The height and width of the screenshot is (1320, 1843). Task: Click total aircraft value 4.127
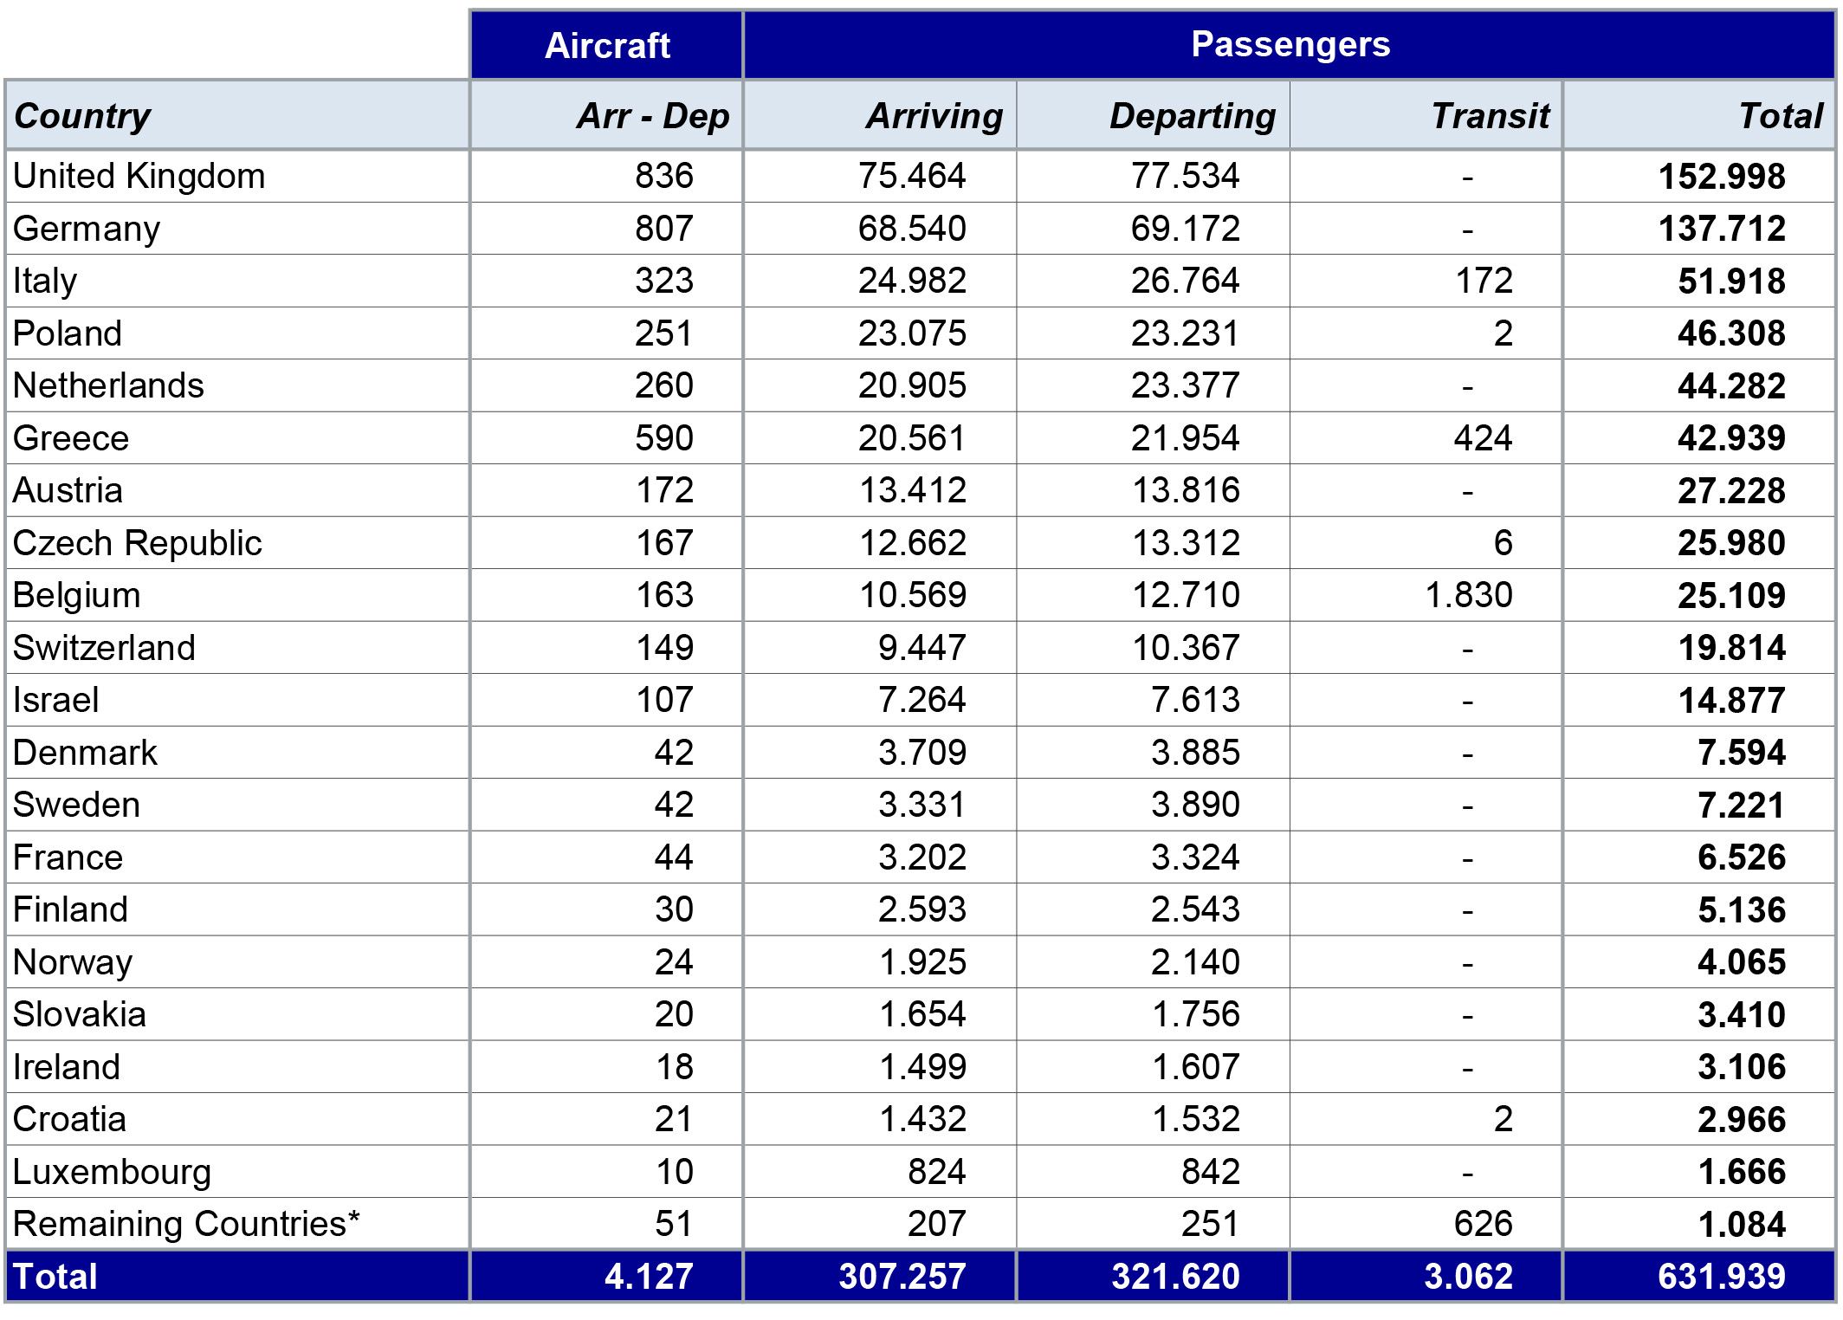(649, 1277)
